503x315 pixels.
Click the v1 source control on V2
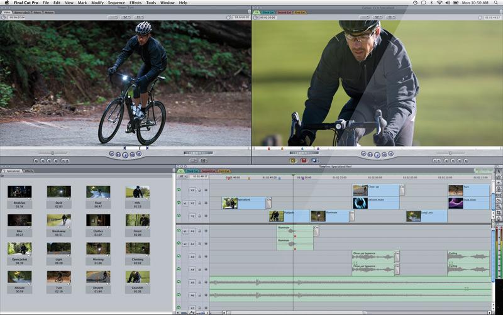185,203
